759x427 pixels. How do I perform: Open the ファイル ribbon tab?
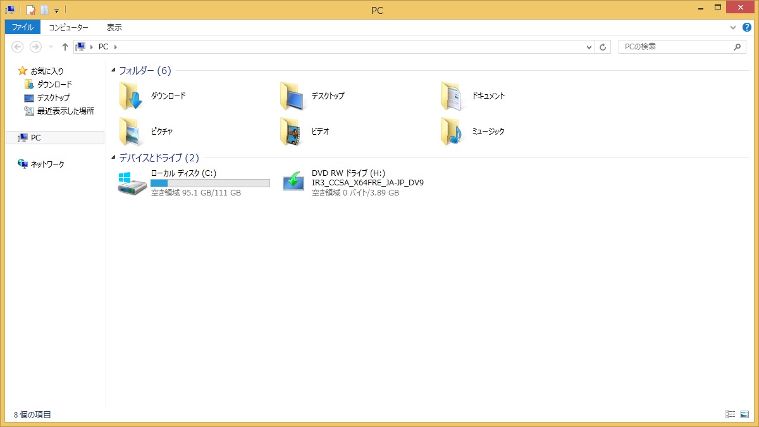[23, 27]
